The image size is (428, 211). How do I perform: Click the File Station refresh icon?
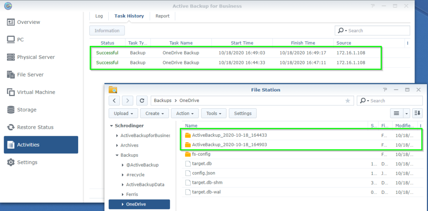pyautogui.click(x=142, y=100)
